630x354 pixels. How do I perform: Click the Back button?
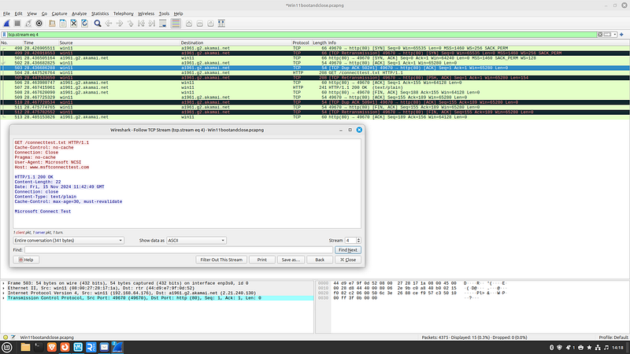pyautogui.click(x=320, y=260)
